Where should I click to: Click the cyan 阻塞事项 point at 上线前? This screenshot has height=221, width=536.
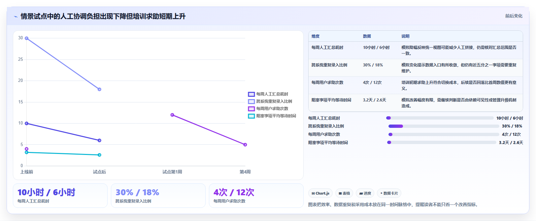(x=27, y=152)
